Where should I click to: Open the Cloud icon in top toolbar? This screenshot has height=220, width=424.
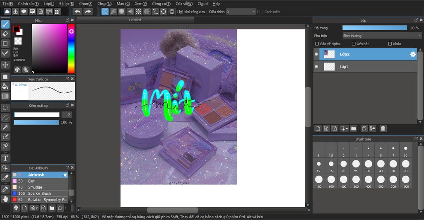[x=7, y=12]
